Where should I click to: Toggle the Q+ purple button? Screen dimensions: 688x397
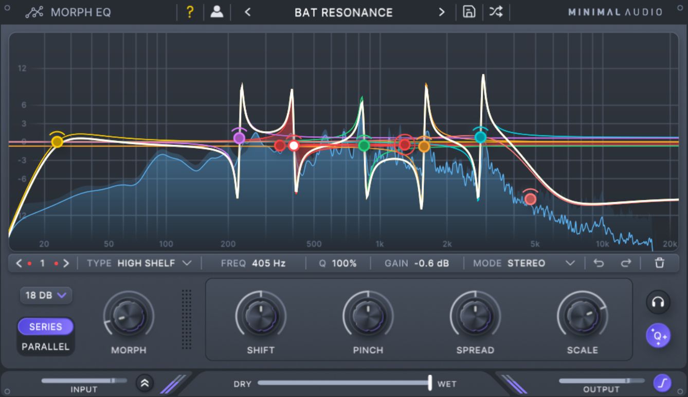pos(658,336)
